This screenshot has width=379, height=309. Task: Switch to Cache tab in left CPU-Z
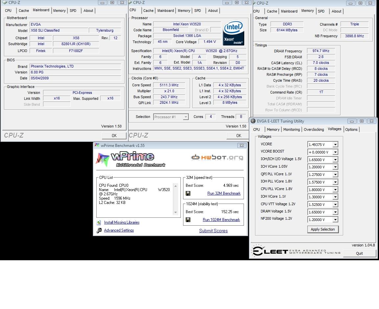[24, 11]
